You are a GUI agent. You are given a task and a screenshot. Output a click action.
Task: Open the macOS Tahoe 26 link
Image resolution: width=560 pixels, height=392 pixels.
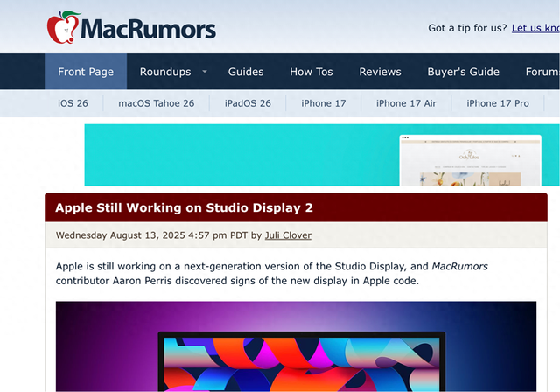click(157, 103)
